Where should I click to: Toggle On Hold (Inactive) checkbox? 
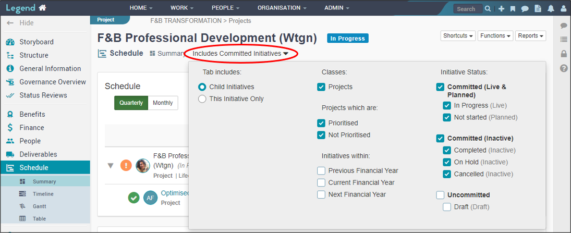pyautogui.click(x=447, y=162)
